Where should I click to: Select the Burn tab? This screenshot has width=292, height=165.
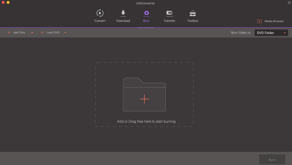click(x=146, y=16)
